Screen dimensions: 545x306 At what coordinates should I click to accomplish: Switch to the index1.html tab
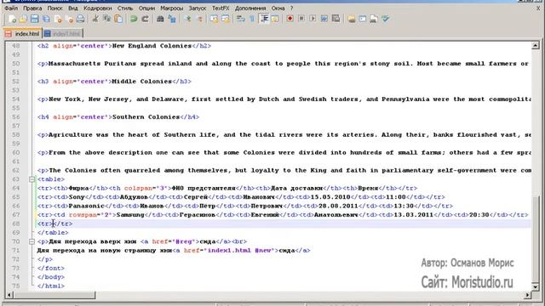coord(62,34)
